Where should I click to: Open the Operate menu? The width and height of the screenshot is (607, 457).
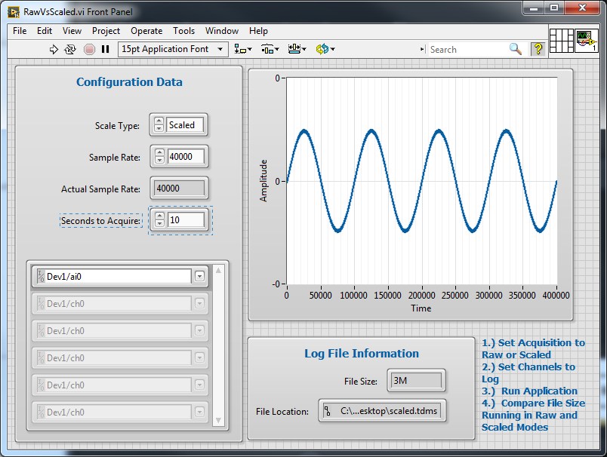tap(146, 31)
